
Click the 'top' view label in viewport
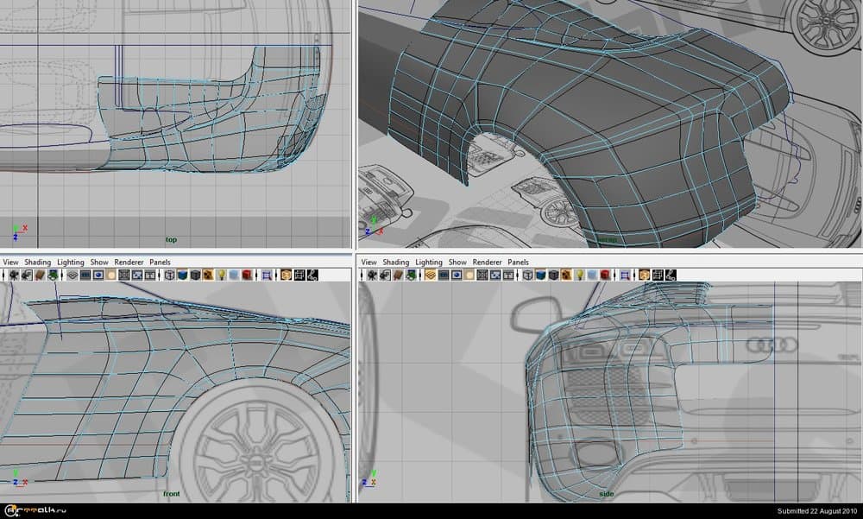point(171,239)
